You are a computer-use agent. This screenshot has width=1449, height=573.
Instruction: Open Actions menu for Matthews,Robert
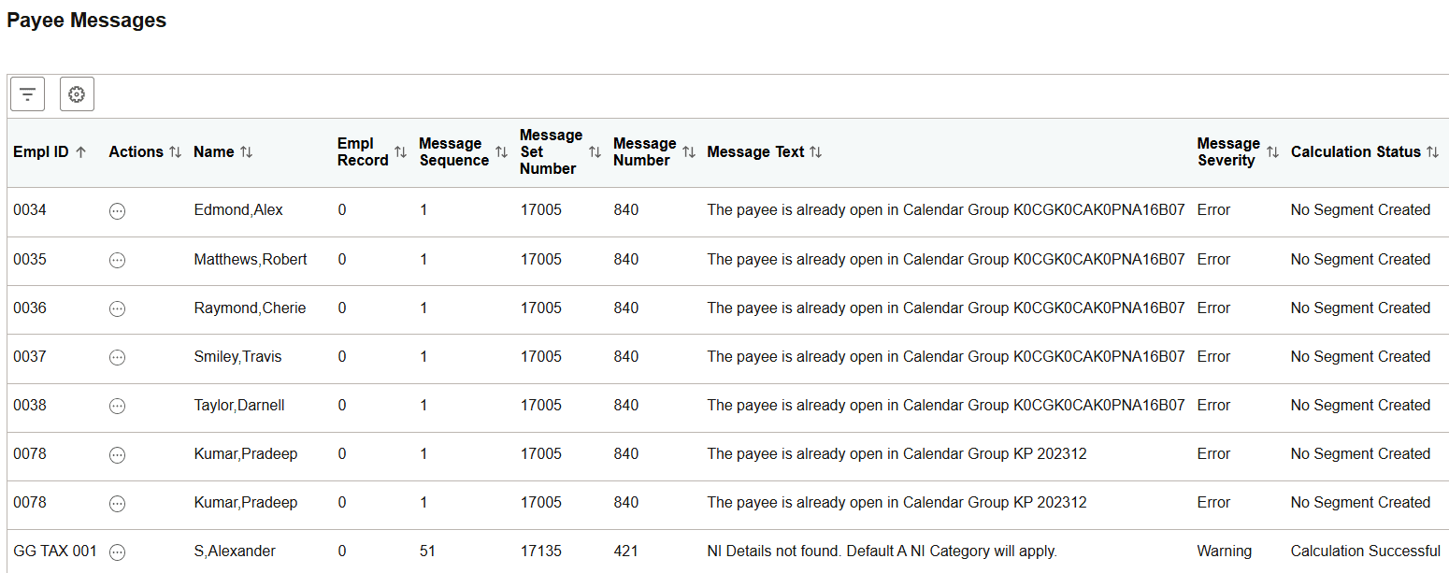click(117, 260)
